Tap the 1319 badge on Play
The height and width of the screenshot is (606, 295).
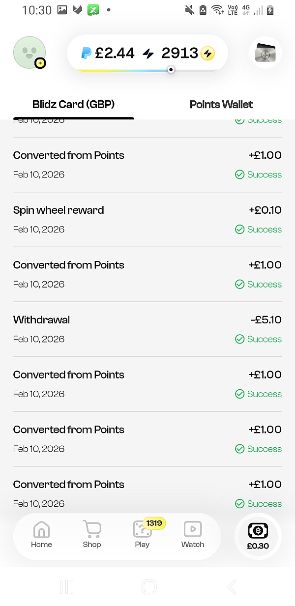(154, 523)
